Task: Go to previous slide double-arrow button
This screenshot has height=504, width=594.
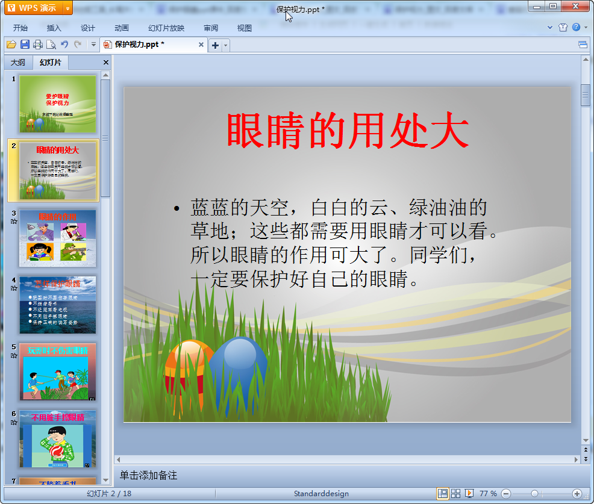Action: (x=586, y=450)
